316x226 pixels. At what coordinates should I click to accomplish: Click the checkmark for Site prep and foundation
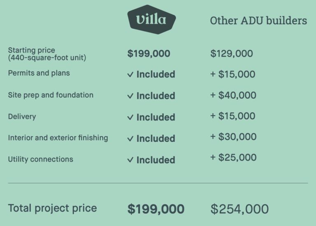(130, 96)
